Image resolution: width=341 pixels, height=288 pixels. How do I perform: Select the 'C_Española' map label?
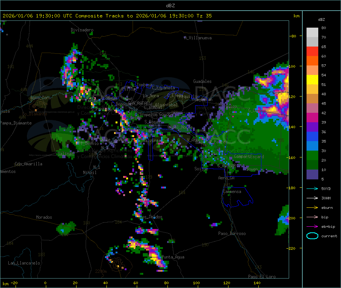pos(164,88)
